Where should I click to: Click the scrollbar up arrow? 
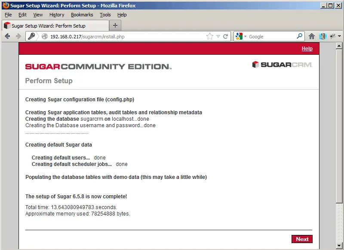(339, 46)
